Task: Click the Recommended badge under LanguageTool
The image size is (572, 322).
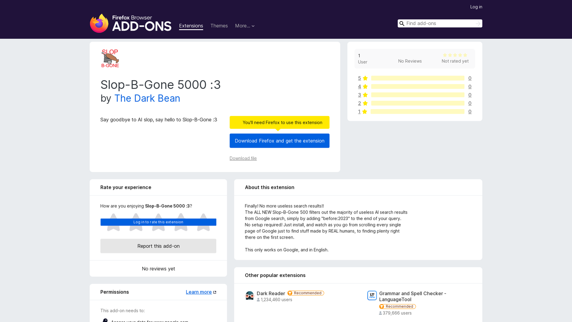Action: click(398, 307)
